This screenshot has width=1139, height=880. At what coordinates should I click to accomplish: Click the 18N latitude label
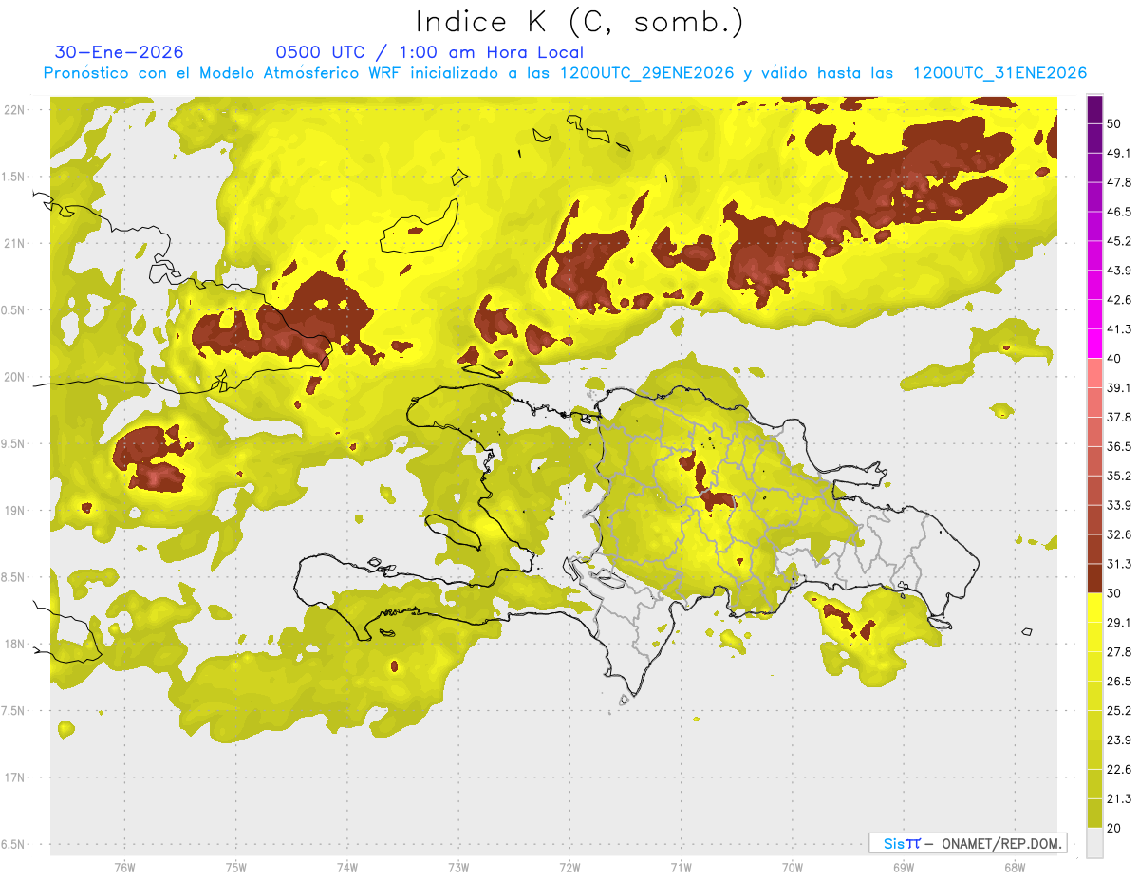[x=14, y=644]
